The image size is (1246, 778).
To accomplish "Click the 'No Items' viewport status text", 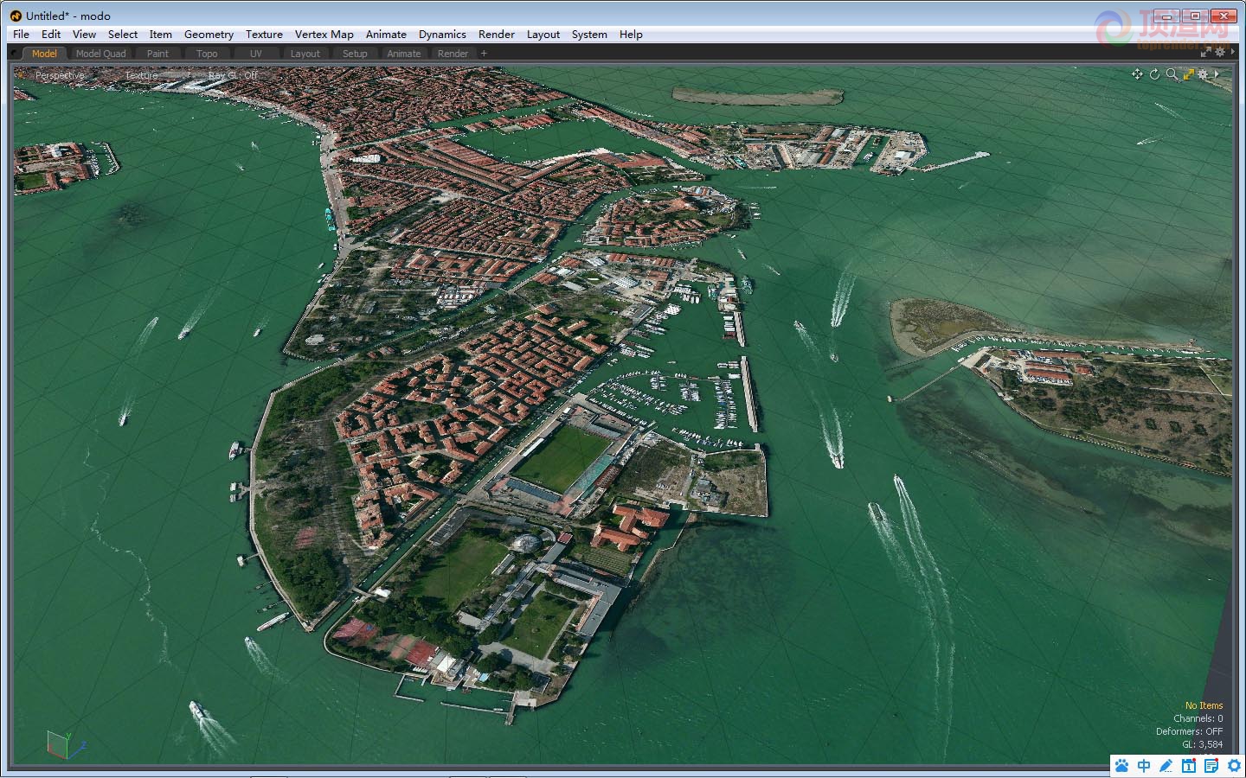I will click(1204, 705).
